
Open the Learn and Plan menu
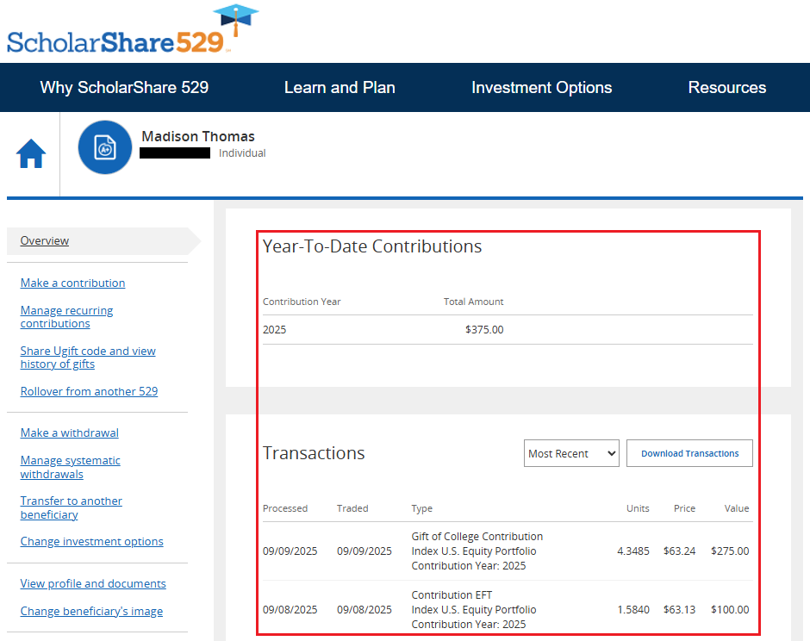coord(340,87)
